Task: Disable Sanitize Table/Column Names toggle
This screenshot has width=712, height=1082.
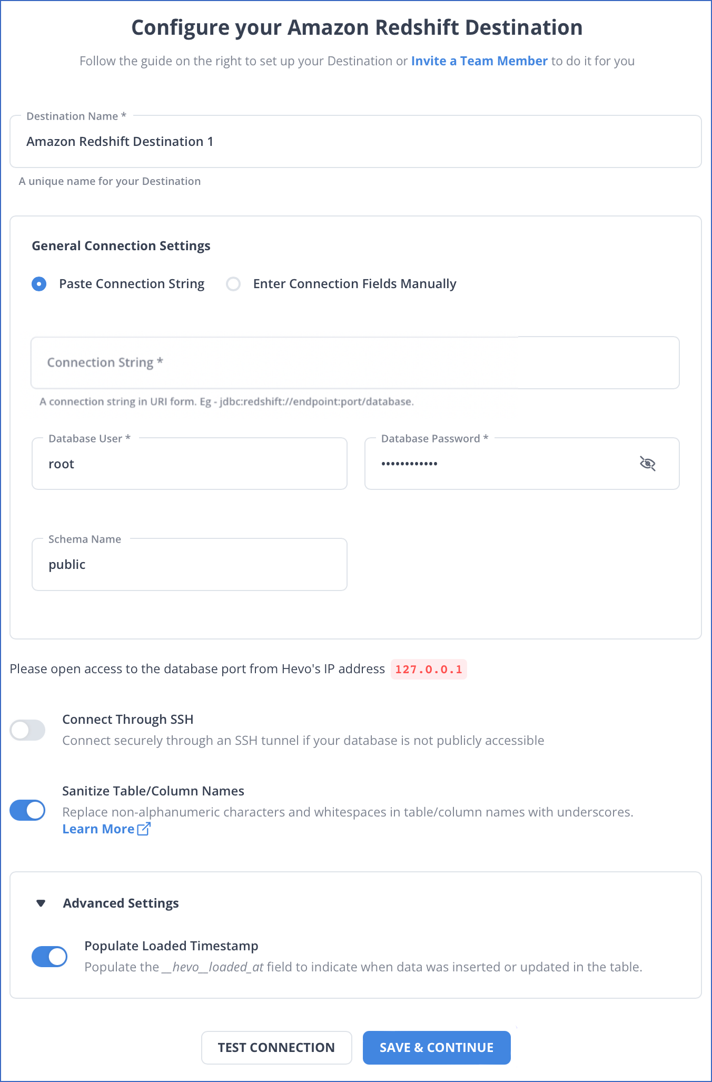Action: 28,810
